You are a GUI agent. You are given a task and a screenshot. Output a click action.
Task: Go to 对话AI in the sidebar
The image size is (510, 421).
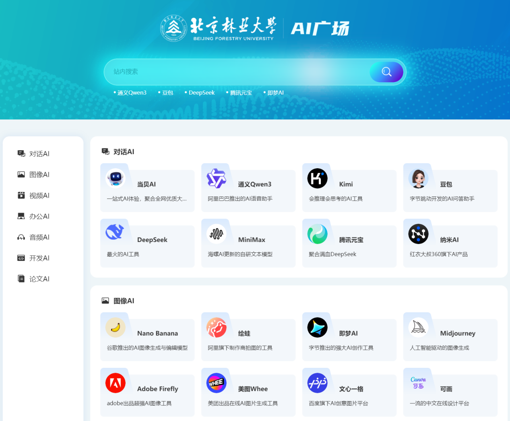tap(39, 154)
